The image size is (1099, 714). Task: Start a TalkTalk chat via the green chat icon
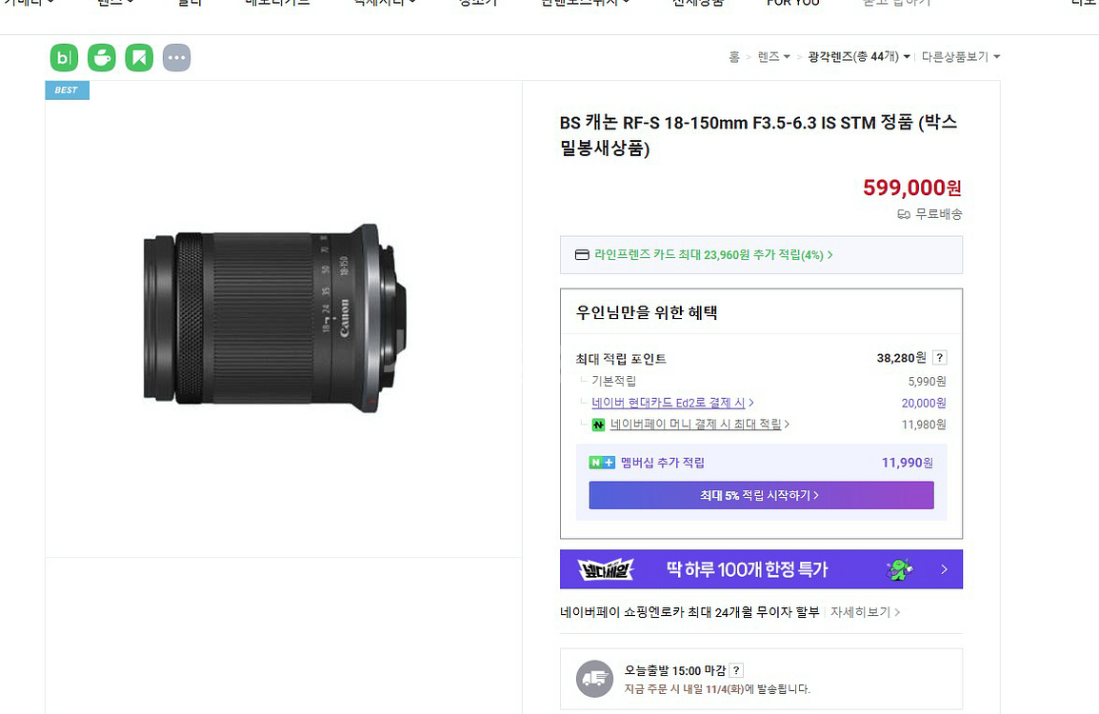(101, 57)
